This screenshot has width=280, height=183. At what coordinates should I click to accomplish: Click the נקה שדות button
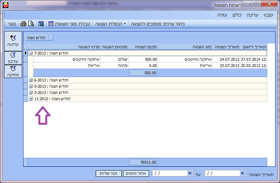(108, 173)
